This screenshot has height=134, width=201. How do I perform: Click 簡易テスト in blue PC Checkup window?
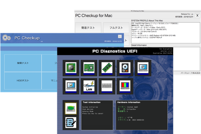[23, 63]
